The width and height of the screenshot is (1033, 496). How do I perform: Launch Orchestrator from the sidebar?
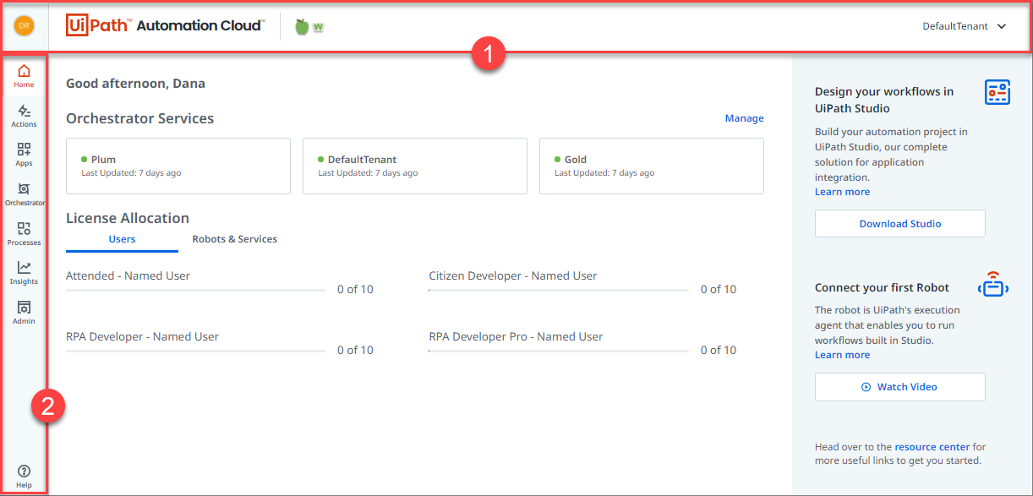click(24, 194)
